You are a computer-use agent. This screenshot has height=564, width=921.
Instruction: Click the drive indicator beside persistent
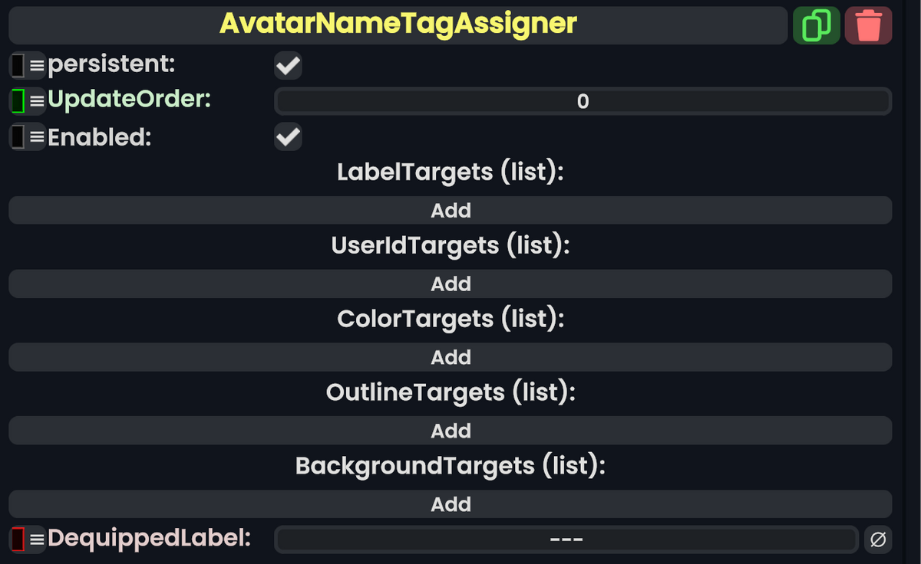(17, 64)
